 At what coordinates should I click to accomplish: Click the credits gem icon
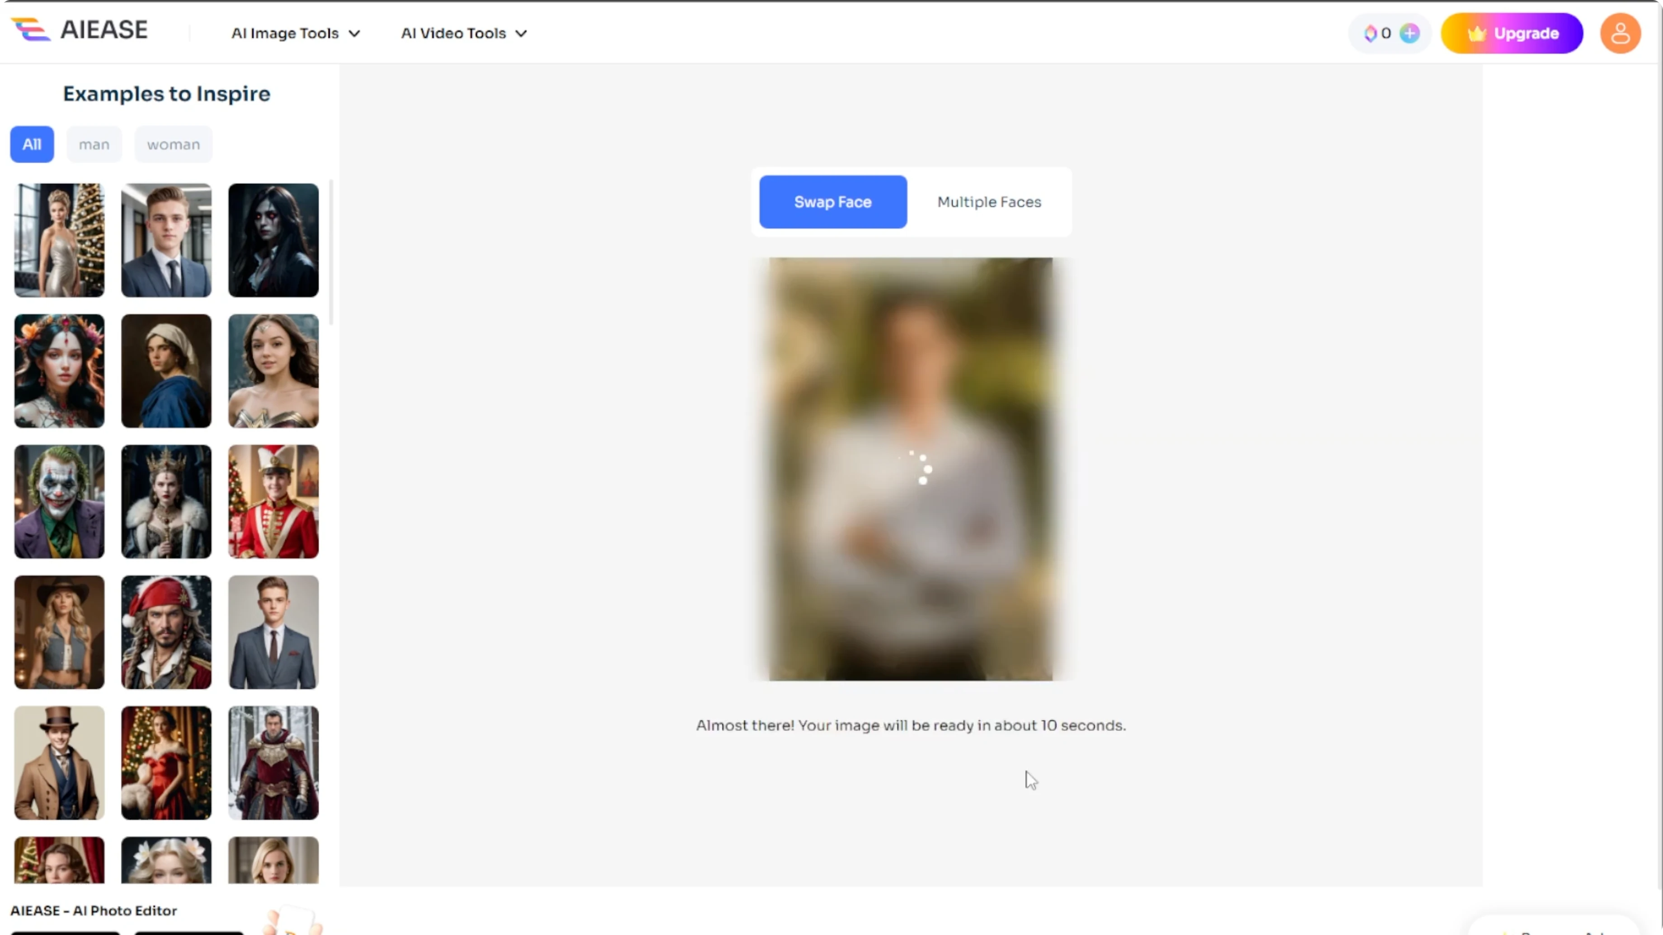(x=1370, y=33)
